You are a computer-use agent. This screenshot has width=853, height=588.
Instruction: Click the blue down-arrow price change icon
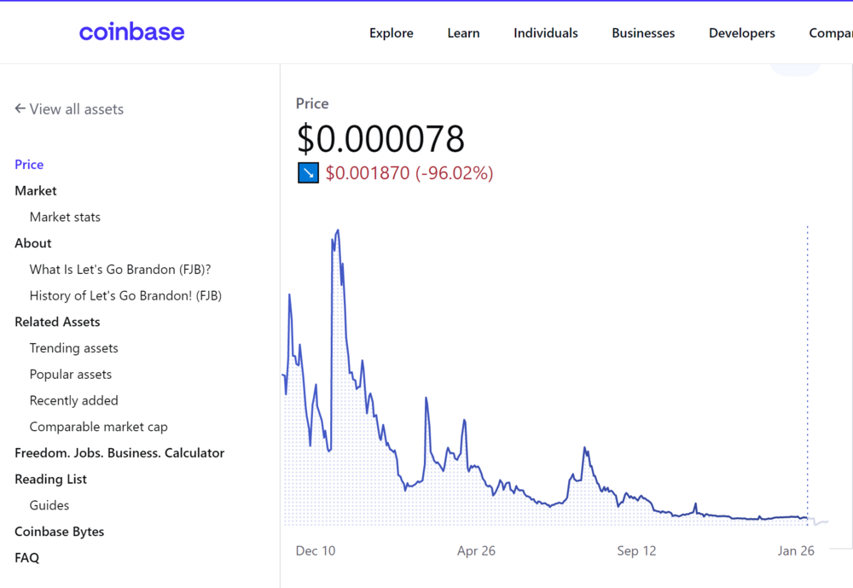308,173
